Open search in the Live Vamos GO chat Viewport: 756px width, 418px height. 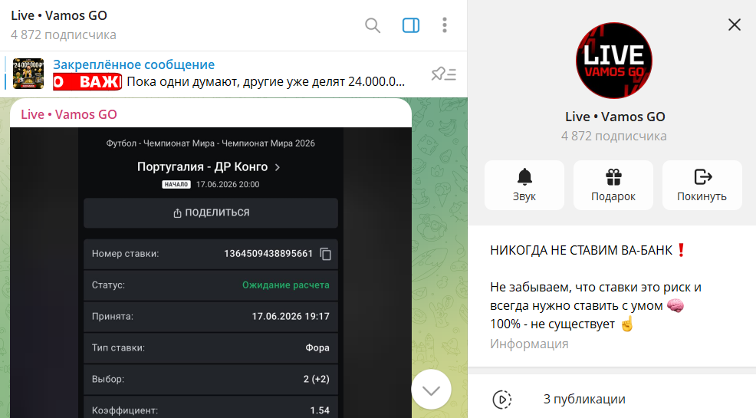click(x=372, y=25)
